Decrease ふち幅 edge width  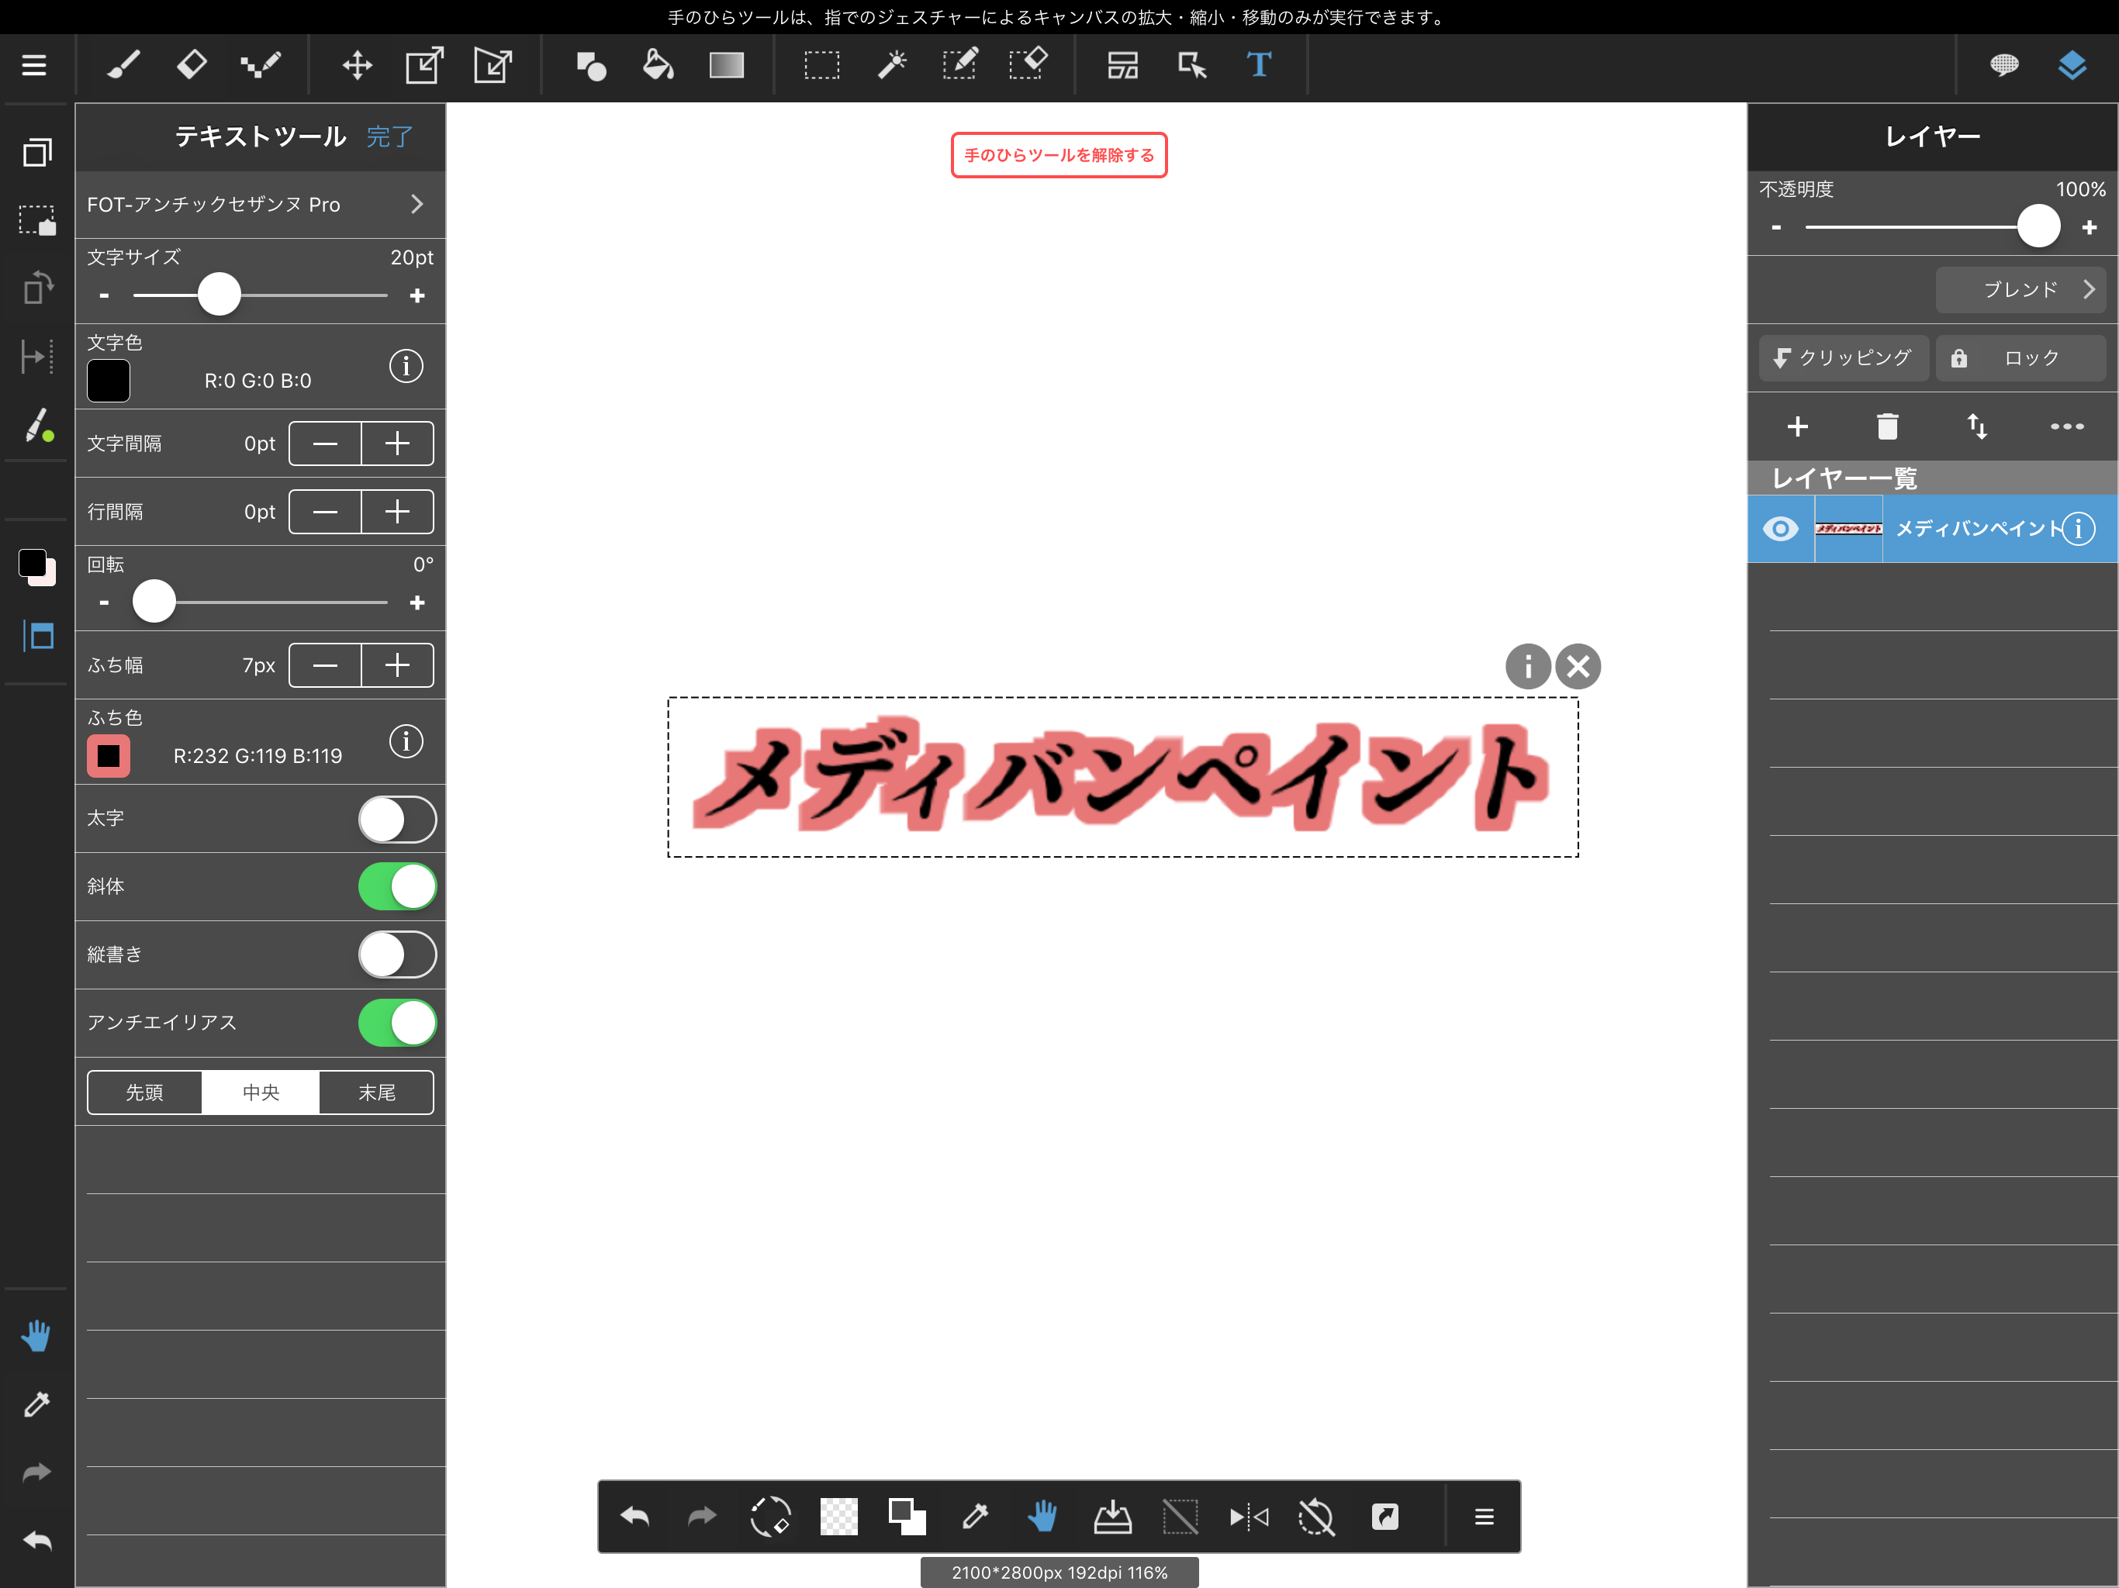coord(325,665)
